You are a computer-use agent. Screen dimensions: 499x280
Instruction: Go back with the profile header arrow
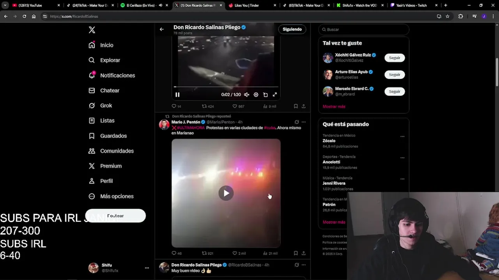pos(161,29)
